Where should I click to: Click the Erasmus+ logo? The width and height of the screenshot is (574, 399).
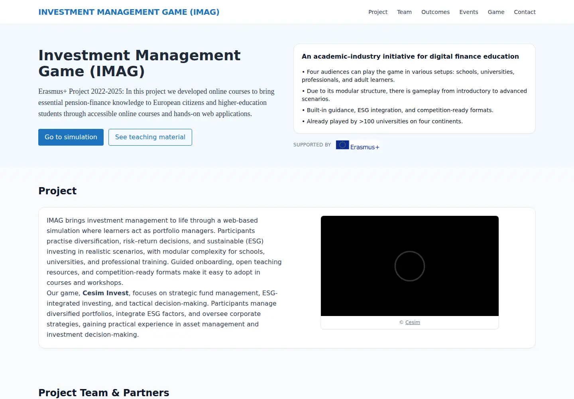pyautogui.click(x=358, y=145)
